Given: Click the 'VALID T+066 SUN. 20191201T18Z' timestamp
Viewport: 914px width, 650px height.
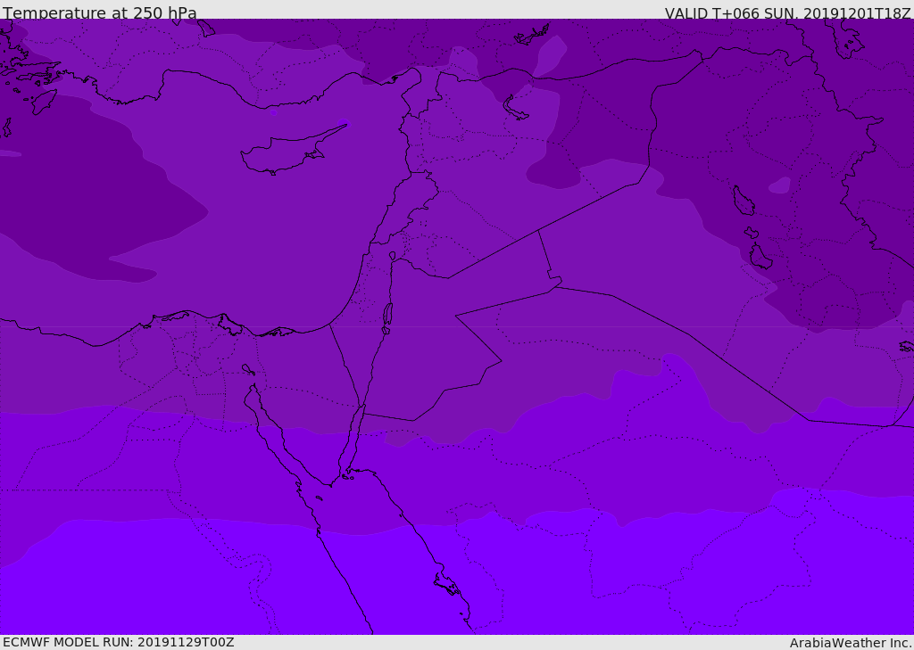Looking at the screenshot, I should coord(788,12).
